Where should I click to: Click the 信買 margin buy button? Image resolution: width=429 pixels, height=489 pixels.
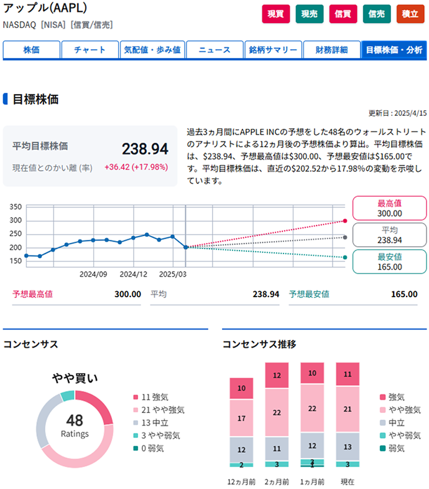[343, 14]
